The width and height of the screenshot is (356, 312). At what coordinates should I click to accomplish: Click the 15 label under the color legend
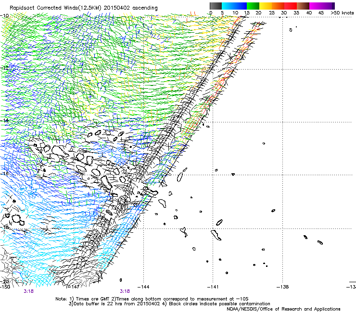point(247,13)
